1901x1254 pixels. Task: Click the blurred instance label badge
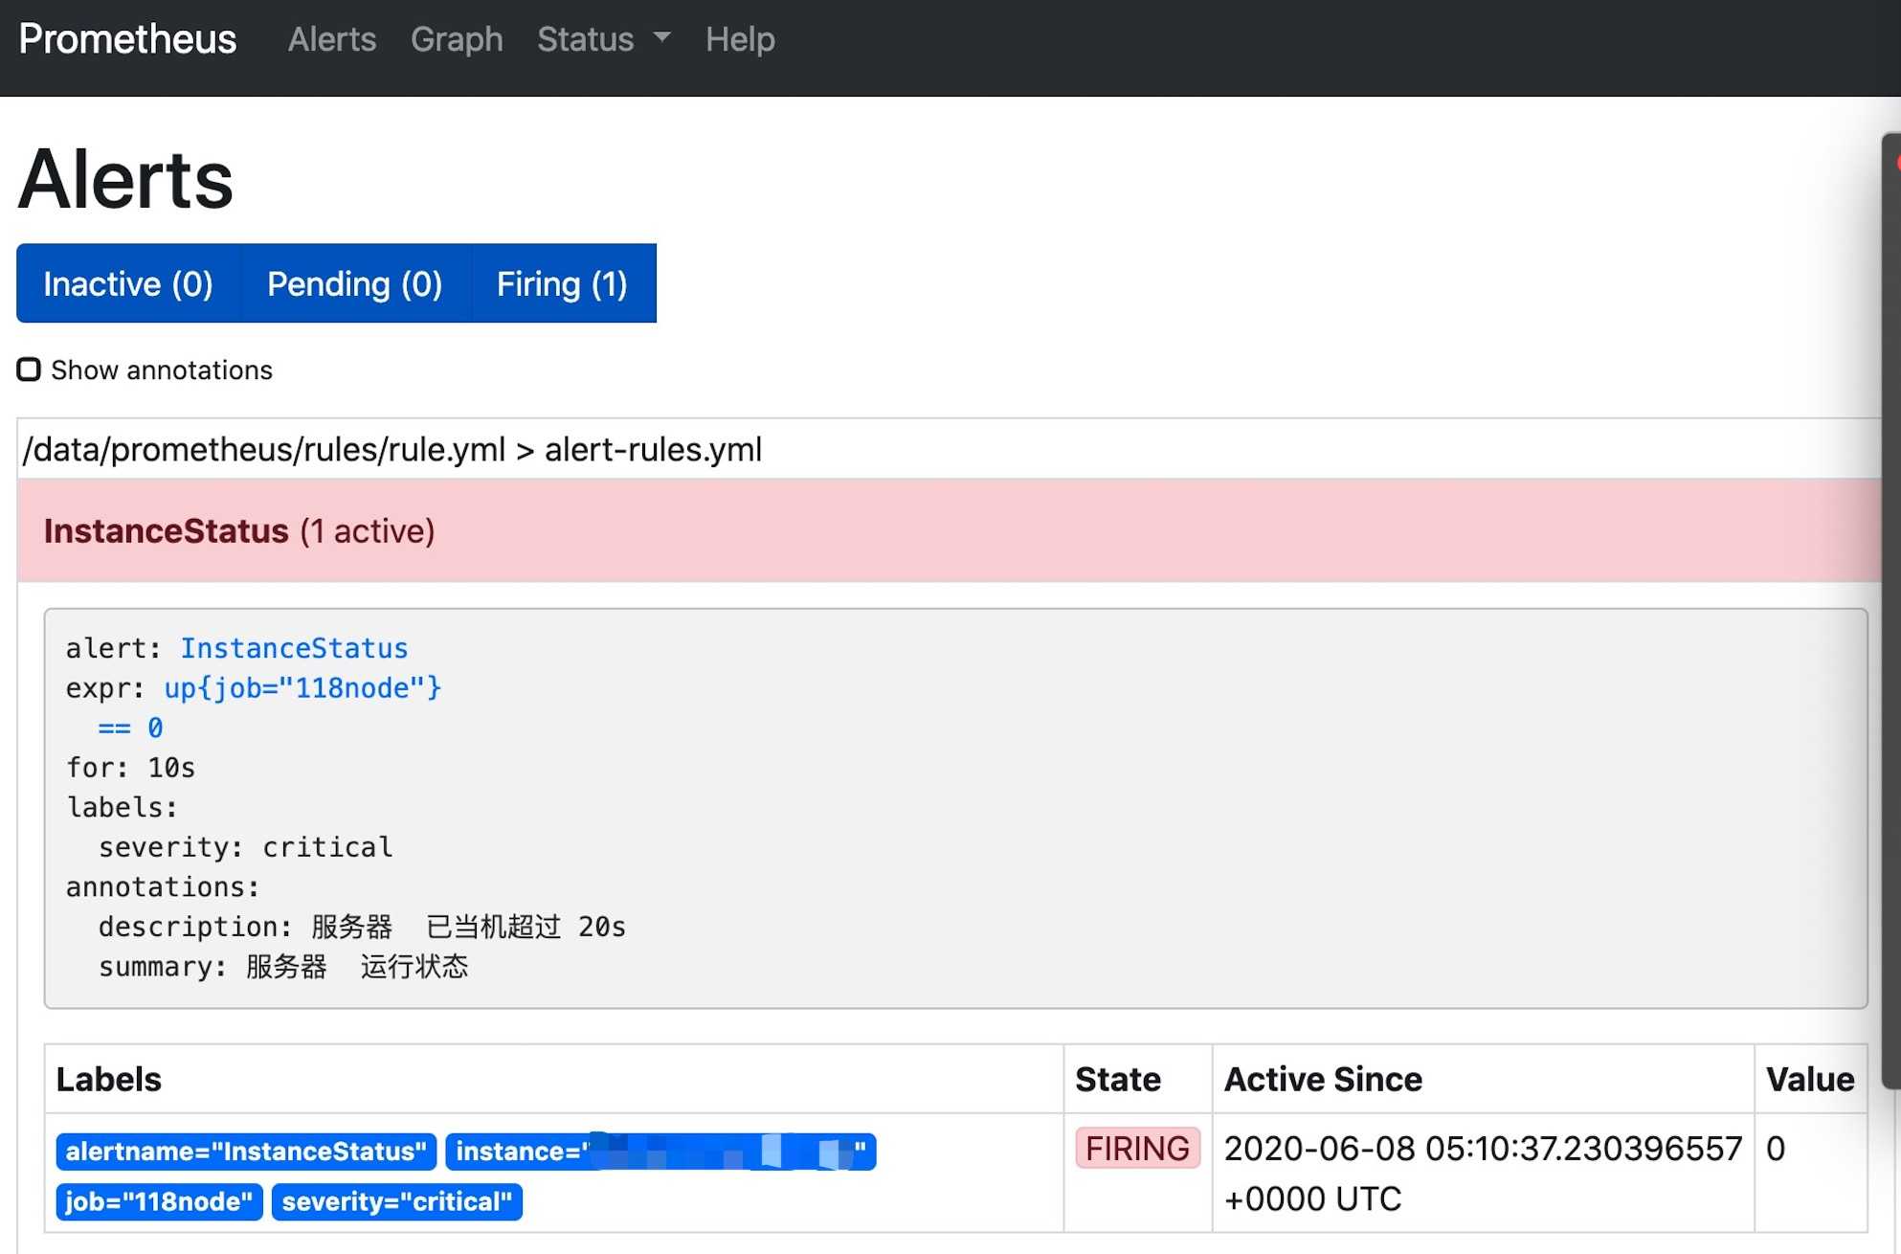click(660, 1151)
